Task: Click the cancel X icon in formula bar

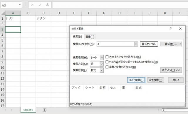Action: coord(32,5)
